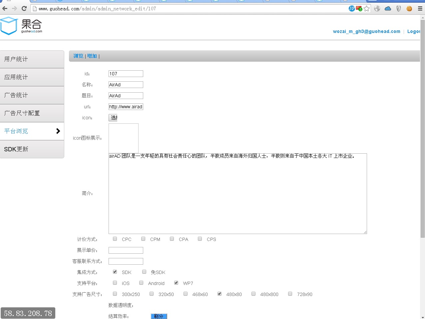Click the scrollbar up arrow
Image resolution: width=425 pixels, height=319 pixels.
coord(423,17)
